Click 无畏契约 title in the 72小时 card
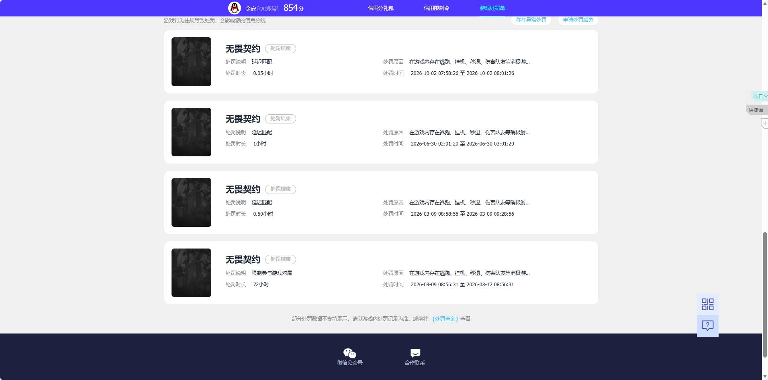The image size is (768, 380). pos(243,259)
